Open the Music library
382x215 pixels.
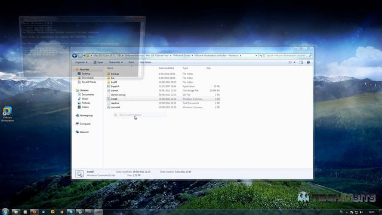[x=85, y=99]
